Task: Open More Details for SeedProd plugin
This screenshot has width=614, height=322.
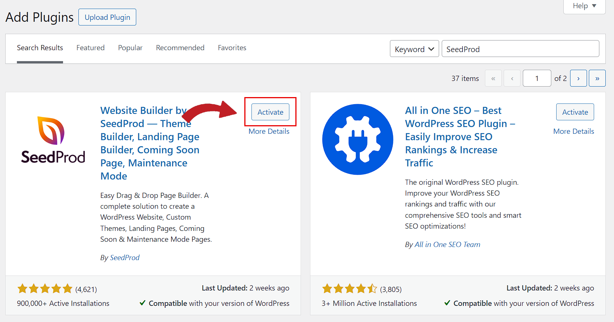Action: tap(269, 131)
